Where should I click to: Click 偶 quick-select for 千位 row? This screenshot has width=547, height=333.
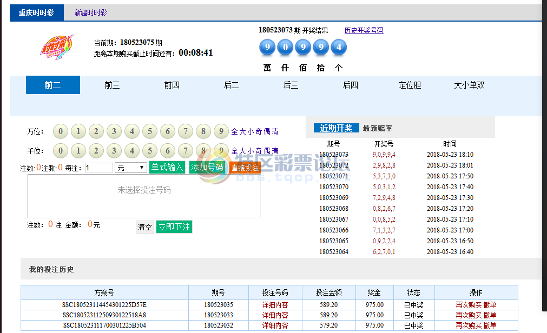pyautogui.click(x=267, y=151)
